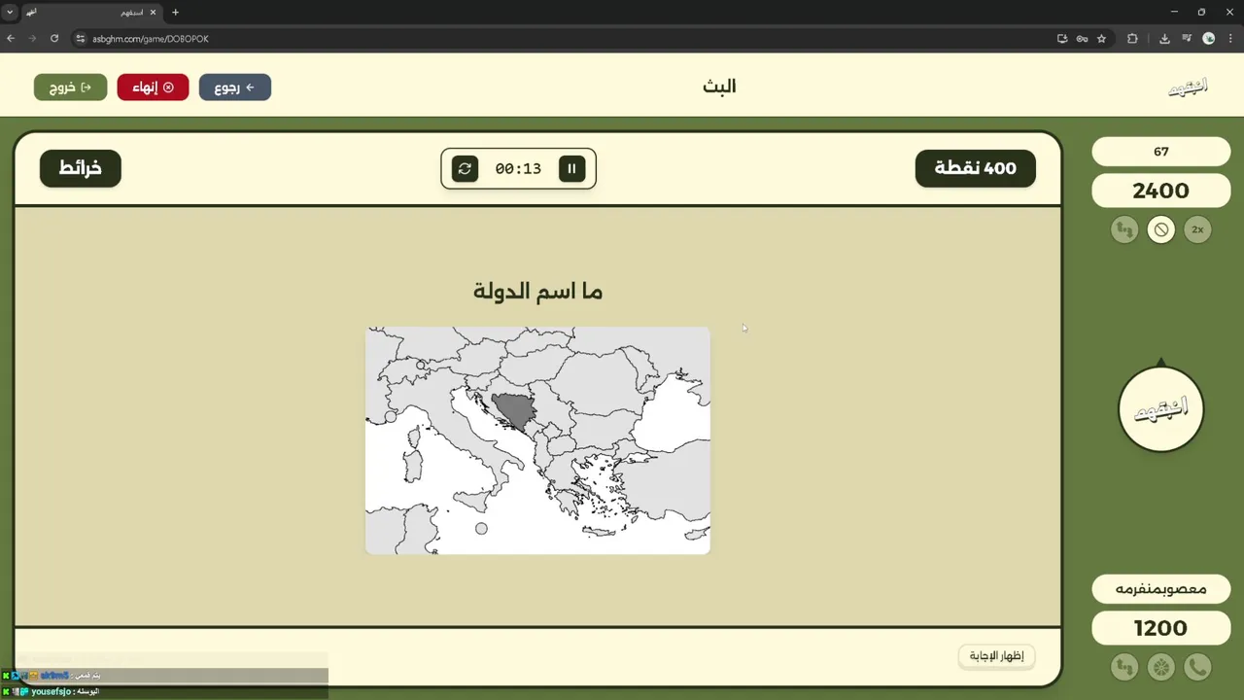Use the swap-arrows helper for bottom team

1124,667
